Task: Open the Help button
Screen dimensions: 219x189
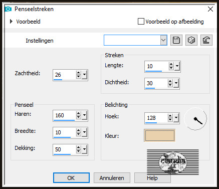Action: coord(152,178)
